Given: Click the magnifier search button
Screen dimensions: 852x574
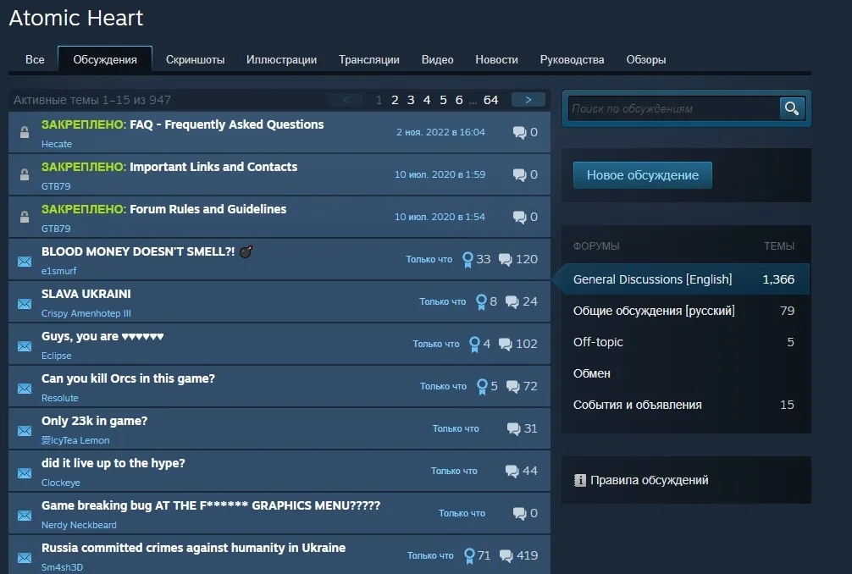Looking at the screenshot, I should 792,108.
